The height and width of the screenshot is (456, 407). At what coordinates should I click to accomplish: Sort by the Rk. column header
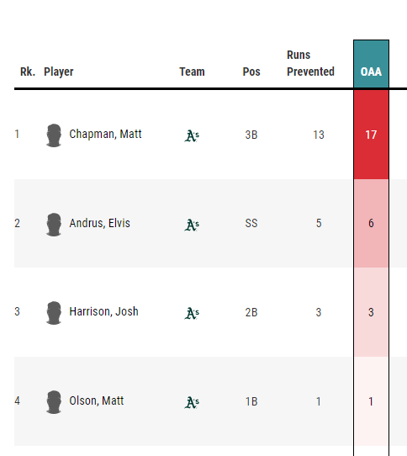pyautogui.click(x=28, y=72)
